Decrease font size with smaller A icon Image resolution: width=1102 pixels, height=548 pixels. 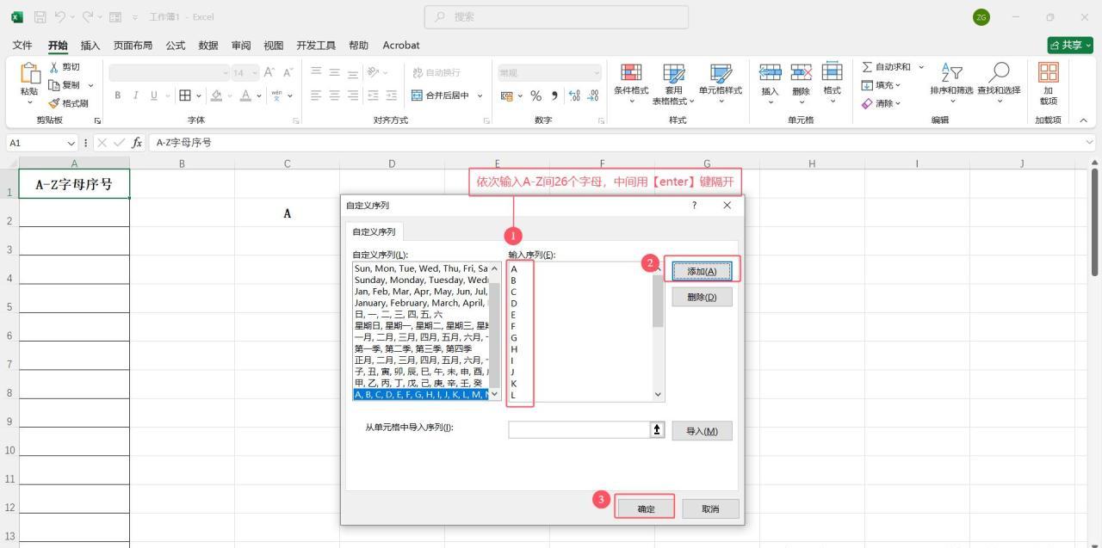[288, 73]
